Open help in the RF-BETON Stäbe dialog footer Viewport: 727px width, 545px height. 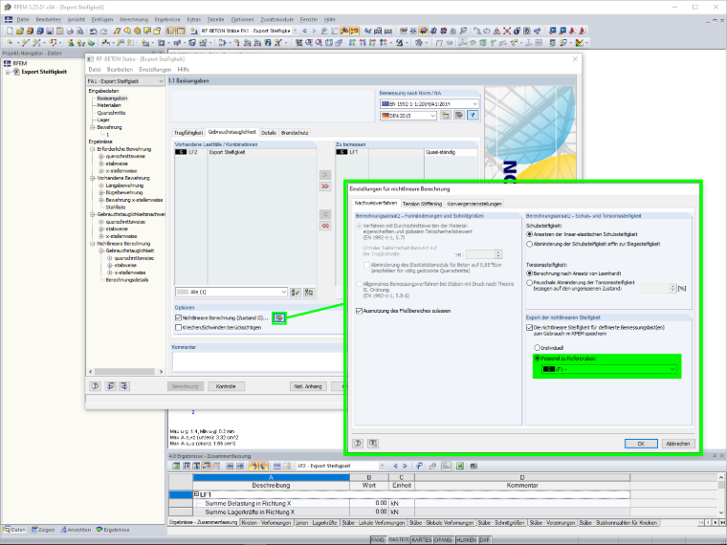[95, 386]
